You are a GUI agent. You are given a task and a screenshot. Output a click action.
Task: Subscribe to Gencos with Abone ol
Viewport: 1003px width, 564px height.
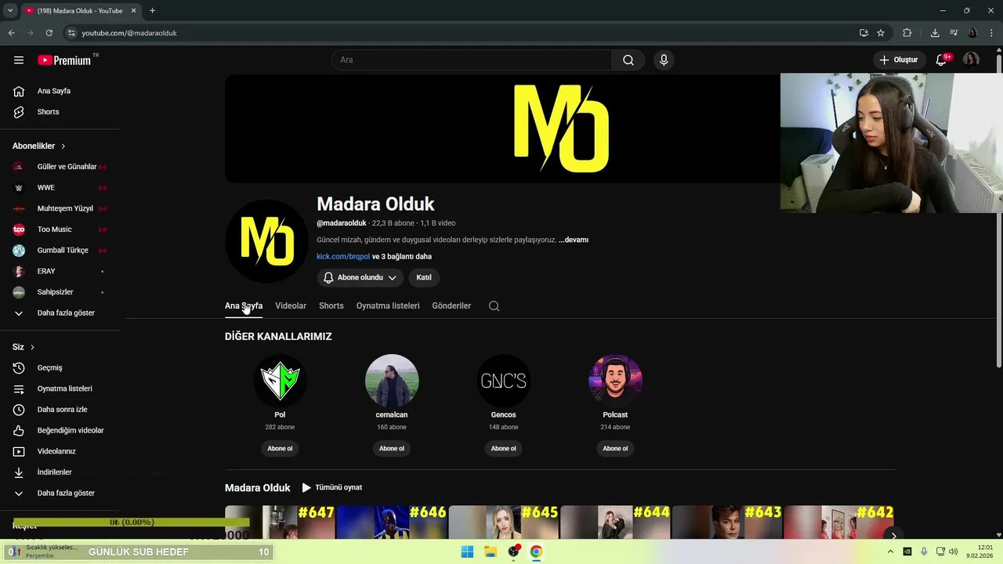pyautogui.click(x=503, y=449)
